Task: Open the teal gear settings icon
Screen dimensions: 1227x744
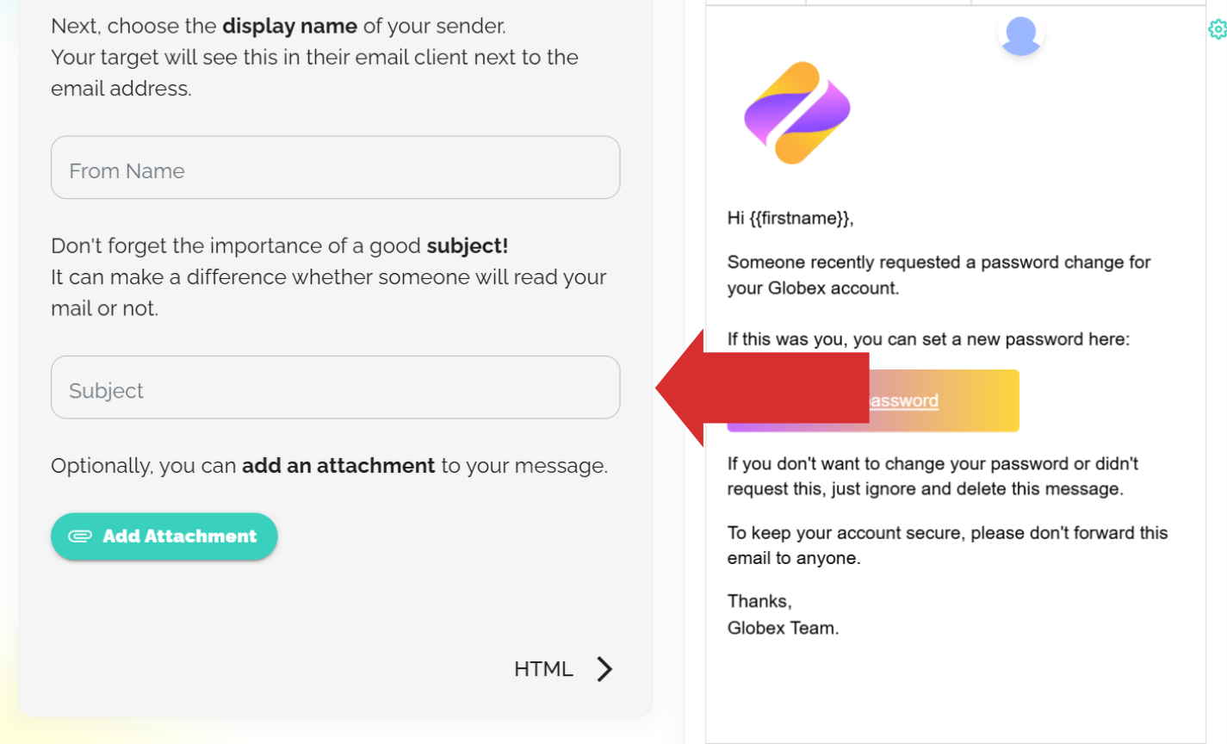Action: [x=1217, y=29]
